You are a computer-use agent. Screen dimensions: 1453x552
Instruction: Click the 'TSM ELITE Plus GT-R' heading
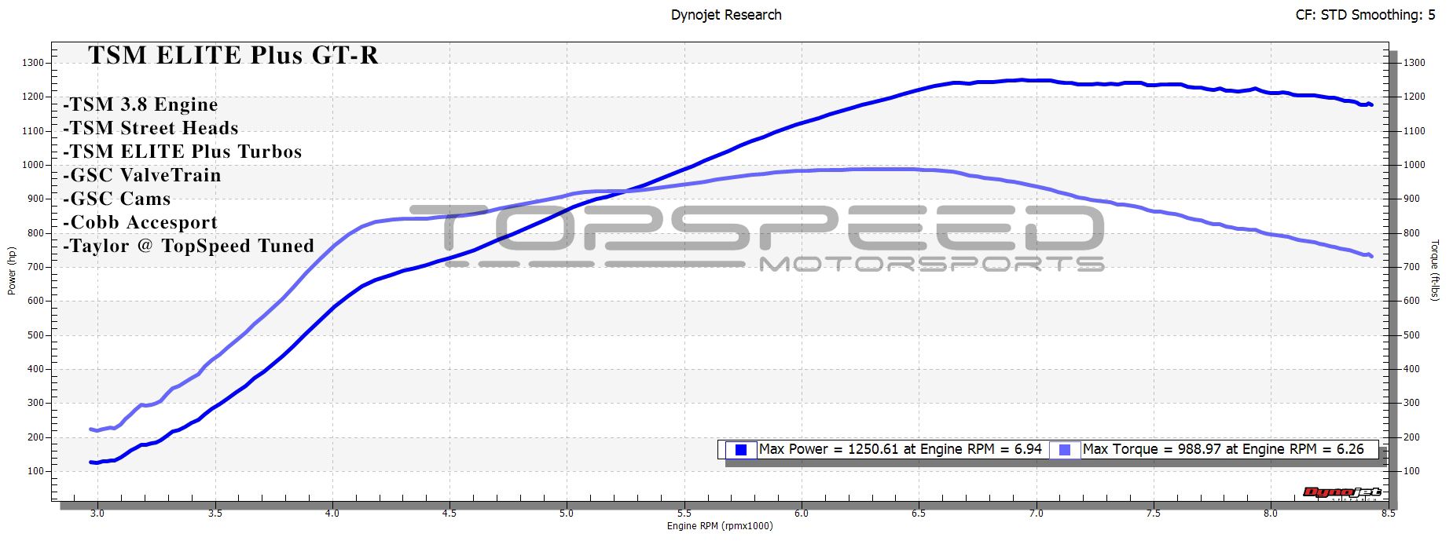(x=233, y=55)
